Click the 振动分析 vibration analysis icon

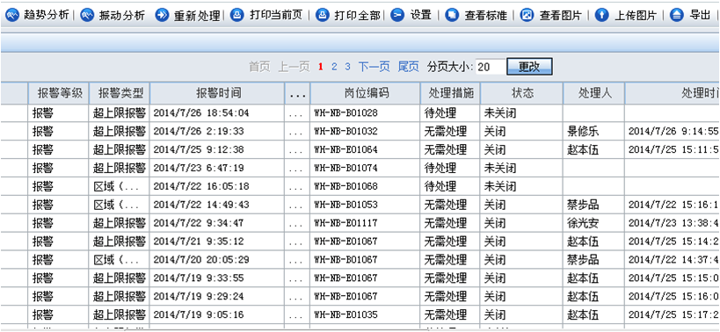(x=87, y=15)
